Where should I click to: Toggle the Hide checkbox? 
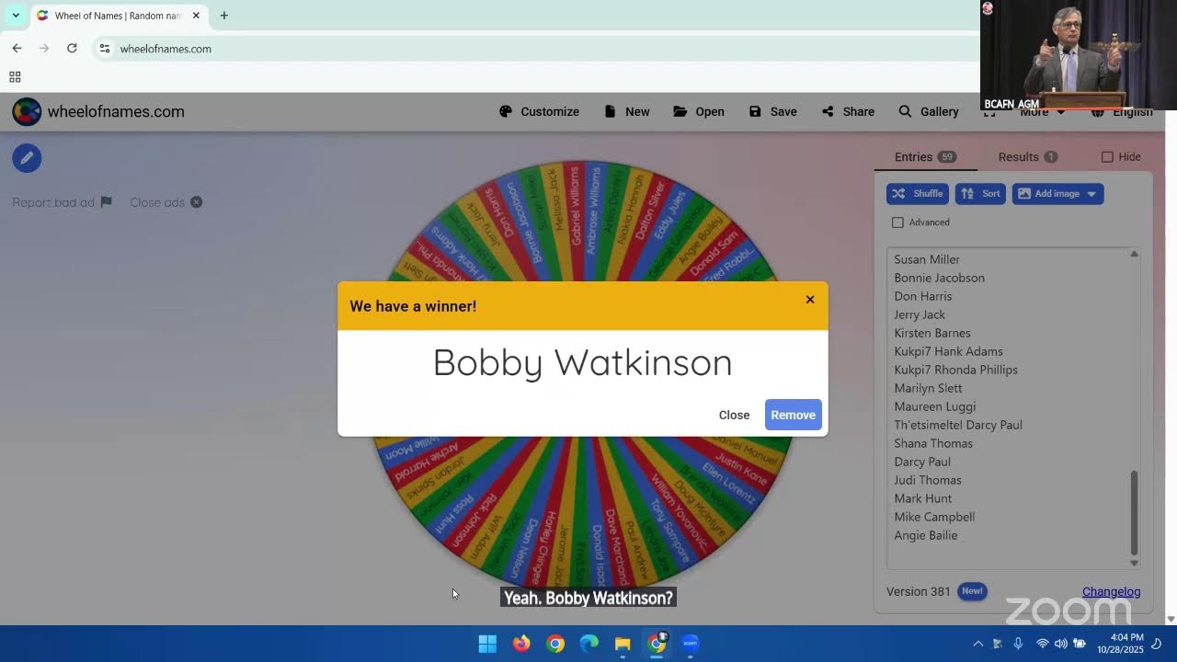click(x=1107, y=157)
